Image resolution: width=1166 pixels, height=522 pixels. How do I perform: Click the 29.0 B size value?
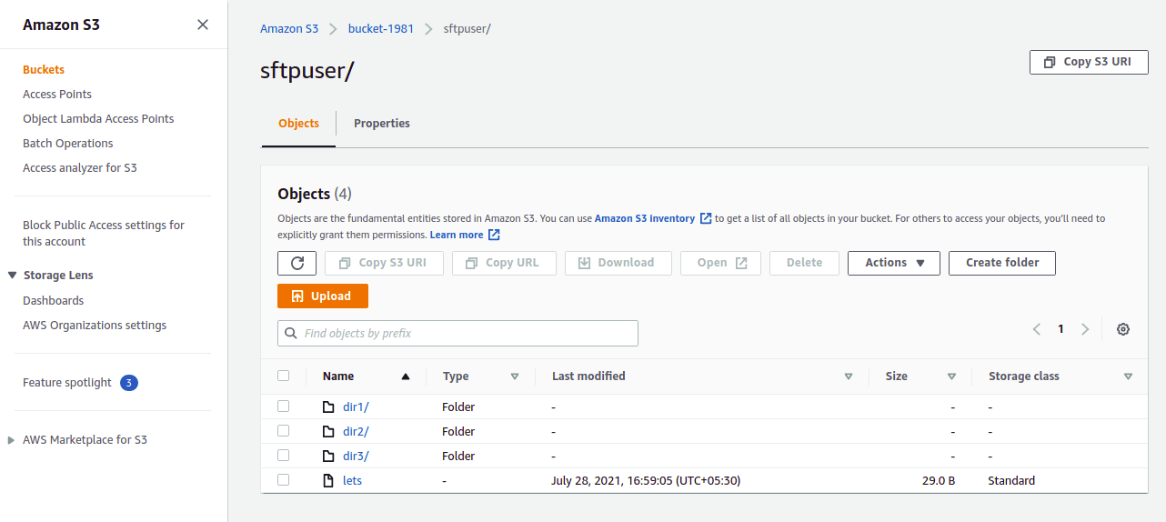point(938,481)
